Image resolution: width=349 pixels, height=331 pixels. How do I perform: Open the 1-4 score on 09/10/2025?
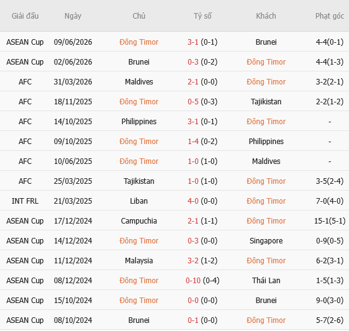pyautogui.click(x=193, y=142)
